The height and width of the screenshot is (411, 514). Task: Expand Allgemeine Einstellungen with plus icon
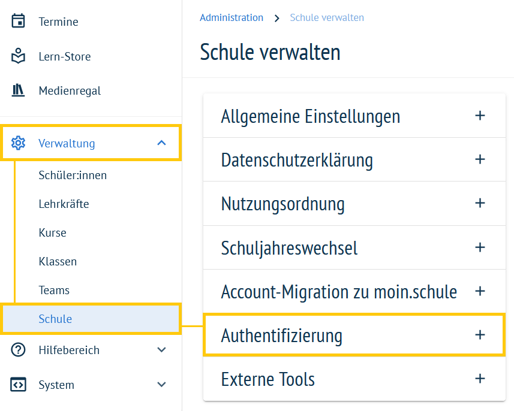coord(480,116)
